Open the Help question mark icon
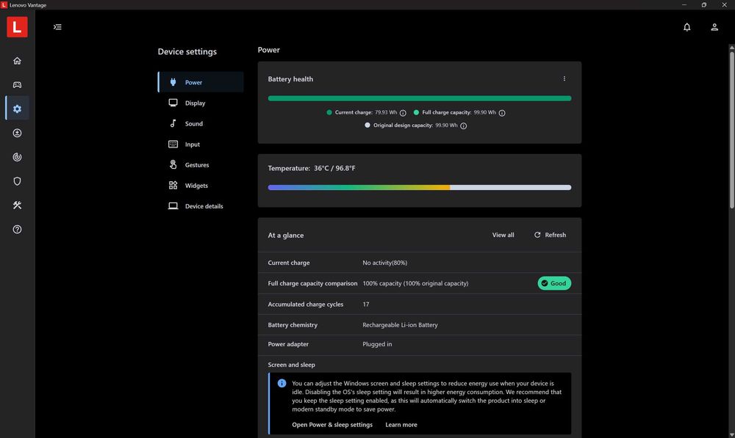 click(x=18, y=230)
